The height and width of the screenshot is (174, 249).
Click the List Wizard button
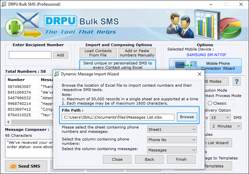click(218, 143)
